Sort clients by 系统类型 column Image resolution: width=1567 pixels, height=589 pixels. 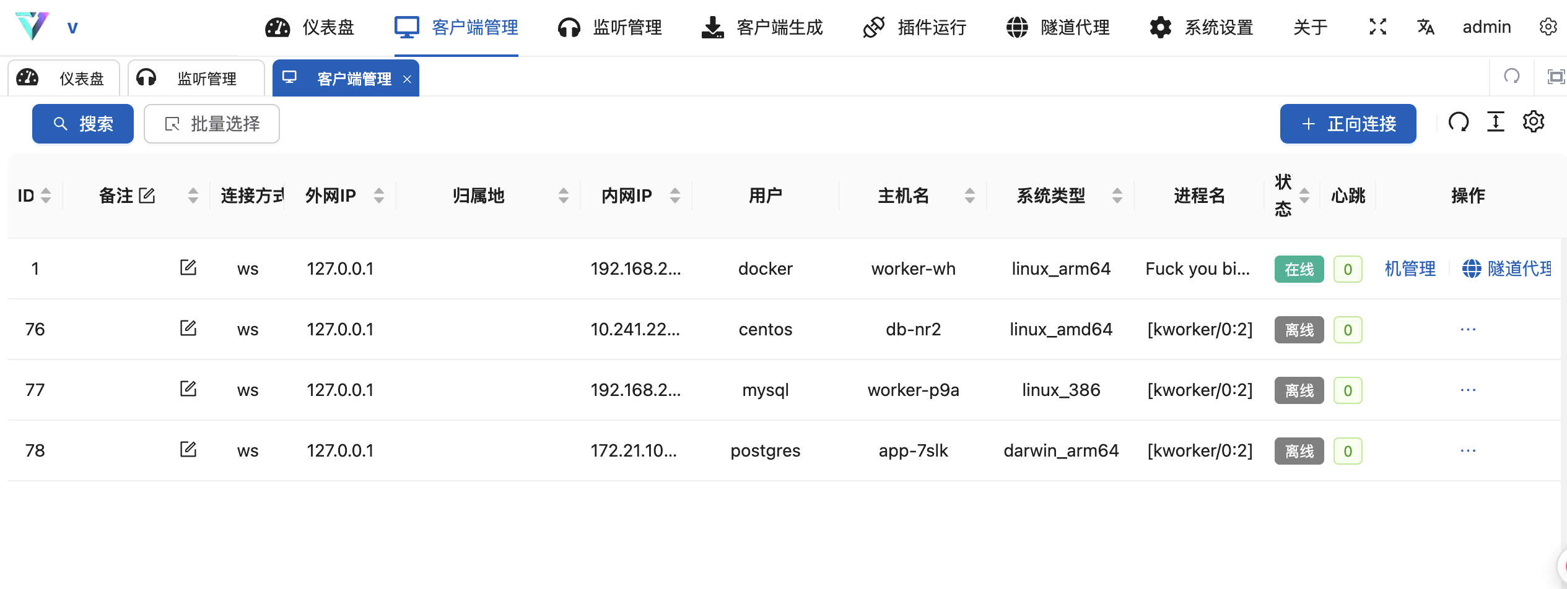[1117, 196]
